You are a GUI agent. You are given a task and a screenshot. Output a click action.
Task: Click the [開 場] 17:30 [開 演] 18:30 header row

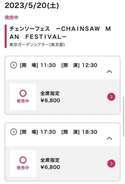point(62,135)
